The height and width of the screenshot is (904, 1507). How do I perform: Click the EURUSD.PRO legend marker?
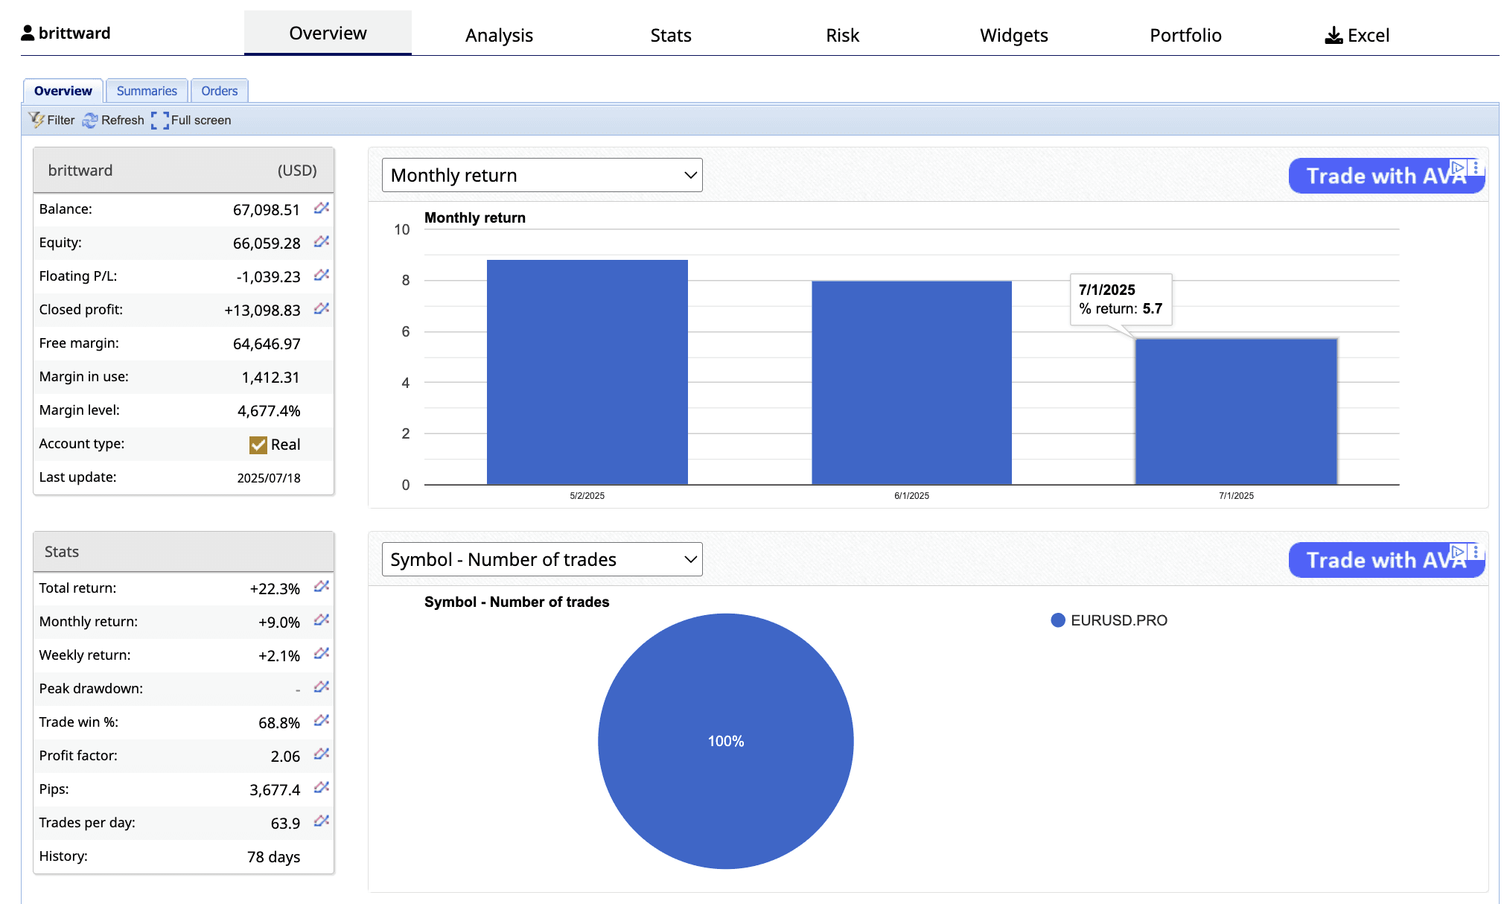tap(1057, 620)
